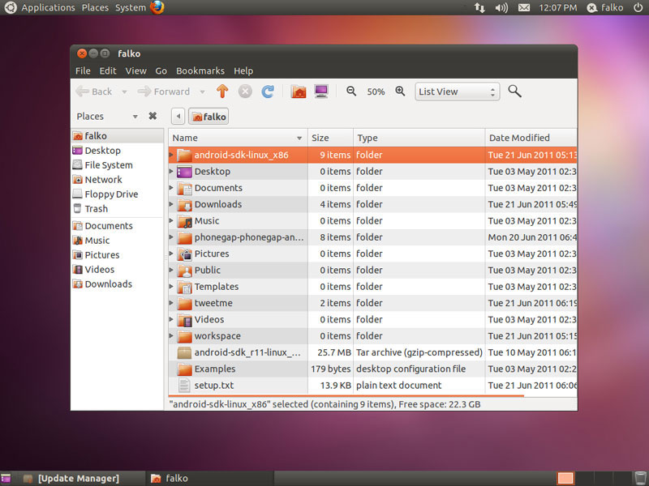
Task: Click the Search magnifier icon
Action: click(514, 92)
